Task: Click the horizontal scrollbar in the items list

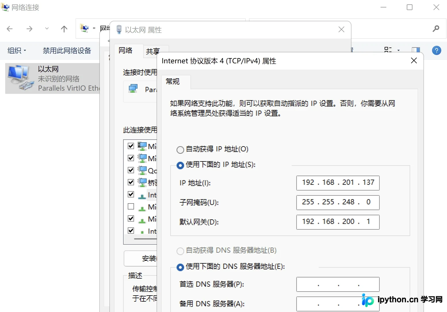Action: coord(145,239)
